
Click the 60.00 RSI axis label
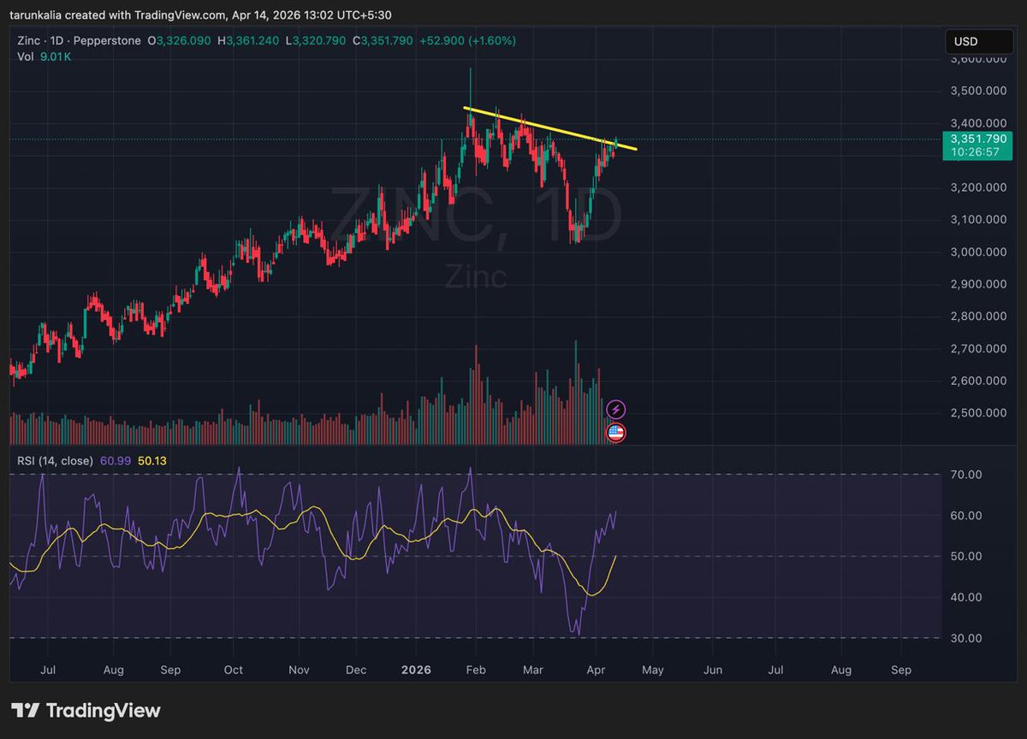pos(965,516)
